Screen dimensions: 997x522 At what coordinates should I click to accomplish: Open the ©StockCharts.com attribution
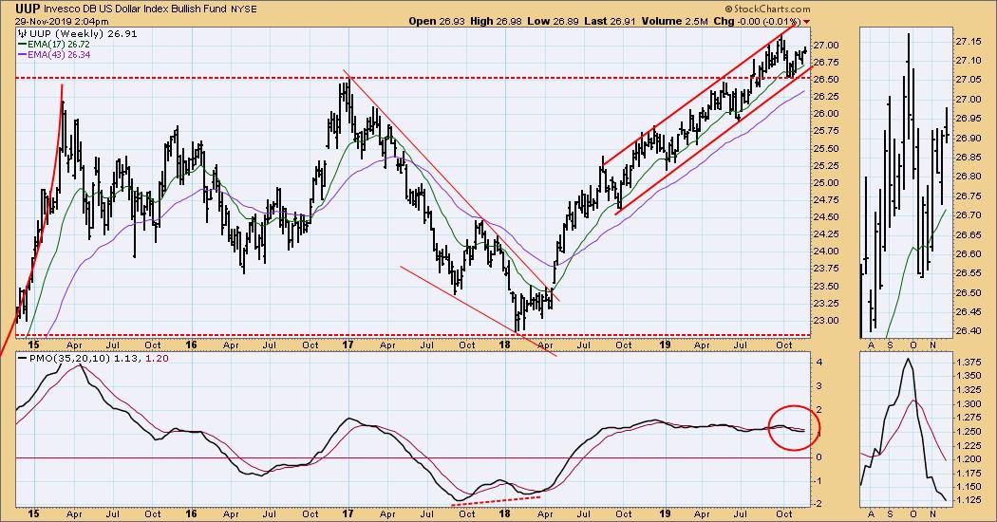click(x=767, y=9)
